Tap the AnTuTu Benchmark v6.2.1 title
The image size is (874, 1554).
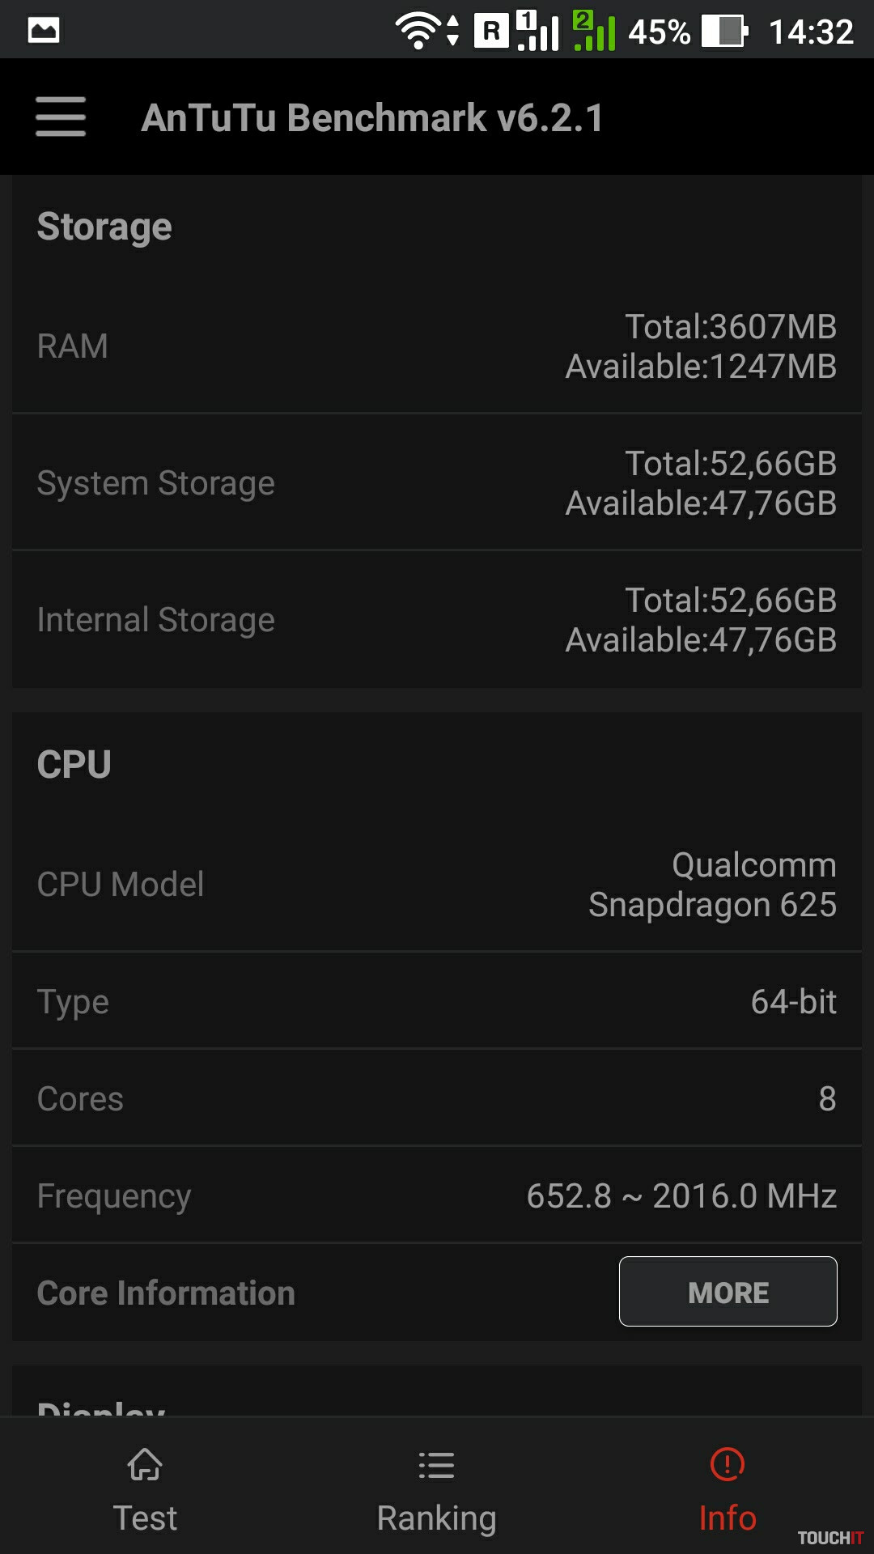click(372, 118)
